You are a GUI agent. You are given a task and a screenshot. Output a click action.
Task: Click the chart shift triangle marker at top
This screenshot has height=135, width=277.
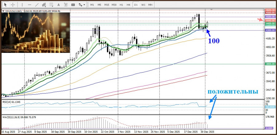click(x=211, y=9)
